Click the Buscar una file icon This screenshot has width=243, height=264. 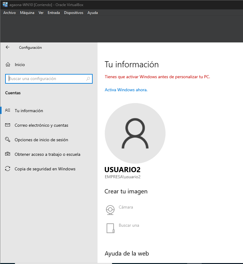click(110, 228)
